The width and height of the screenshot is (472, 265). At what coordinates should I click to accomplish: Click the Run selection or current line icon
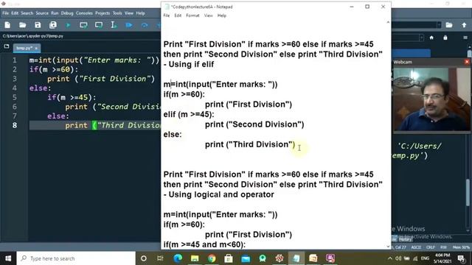click(114, 25)
